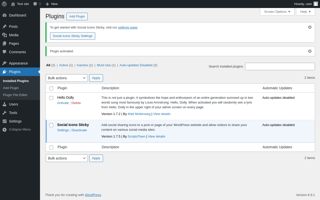Filter by Auto-updates Disabled

(x=136, y=65)
